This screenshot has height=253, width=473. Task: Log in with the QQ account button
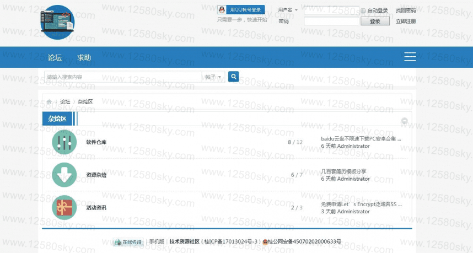pos(241,10)
